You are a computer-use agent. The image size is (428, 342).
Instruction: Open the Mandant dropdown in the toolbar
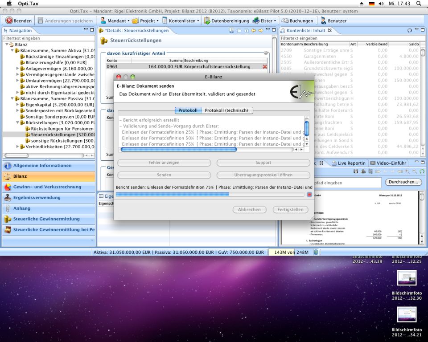115,21
